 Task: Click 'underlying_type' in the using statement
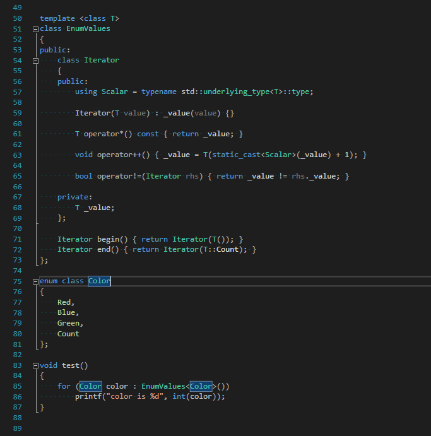click(x=237, y=91)
